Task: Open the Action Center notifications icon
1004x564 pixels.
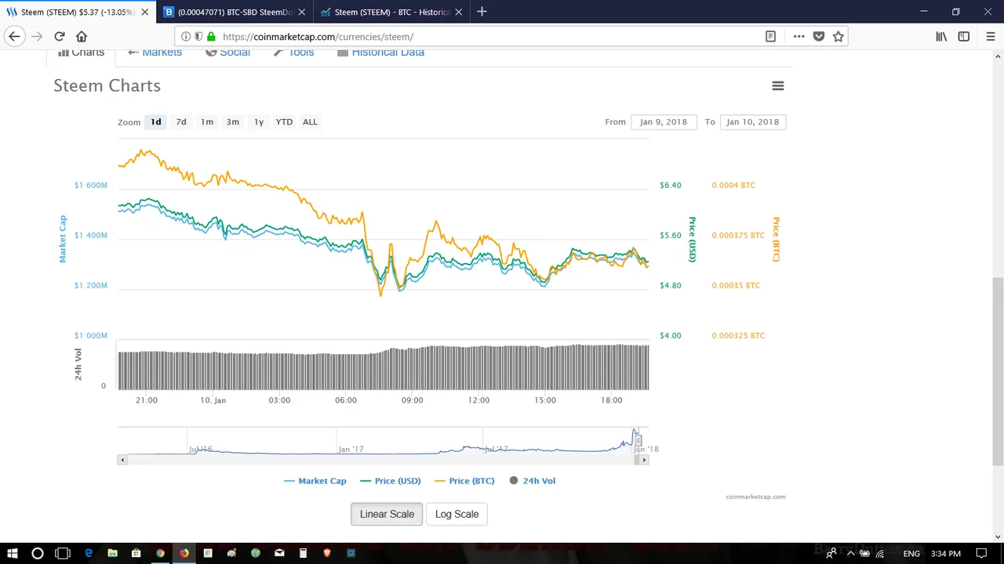Action: (981, 553)
